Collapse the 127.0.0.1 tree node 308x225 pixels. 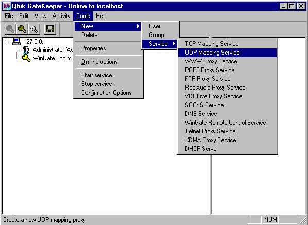point(7,42)
